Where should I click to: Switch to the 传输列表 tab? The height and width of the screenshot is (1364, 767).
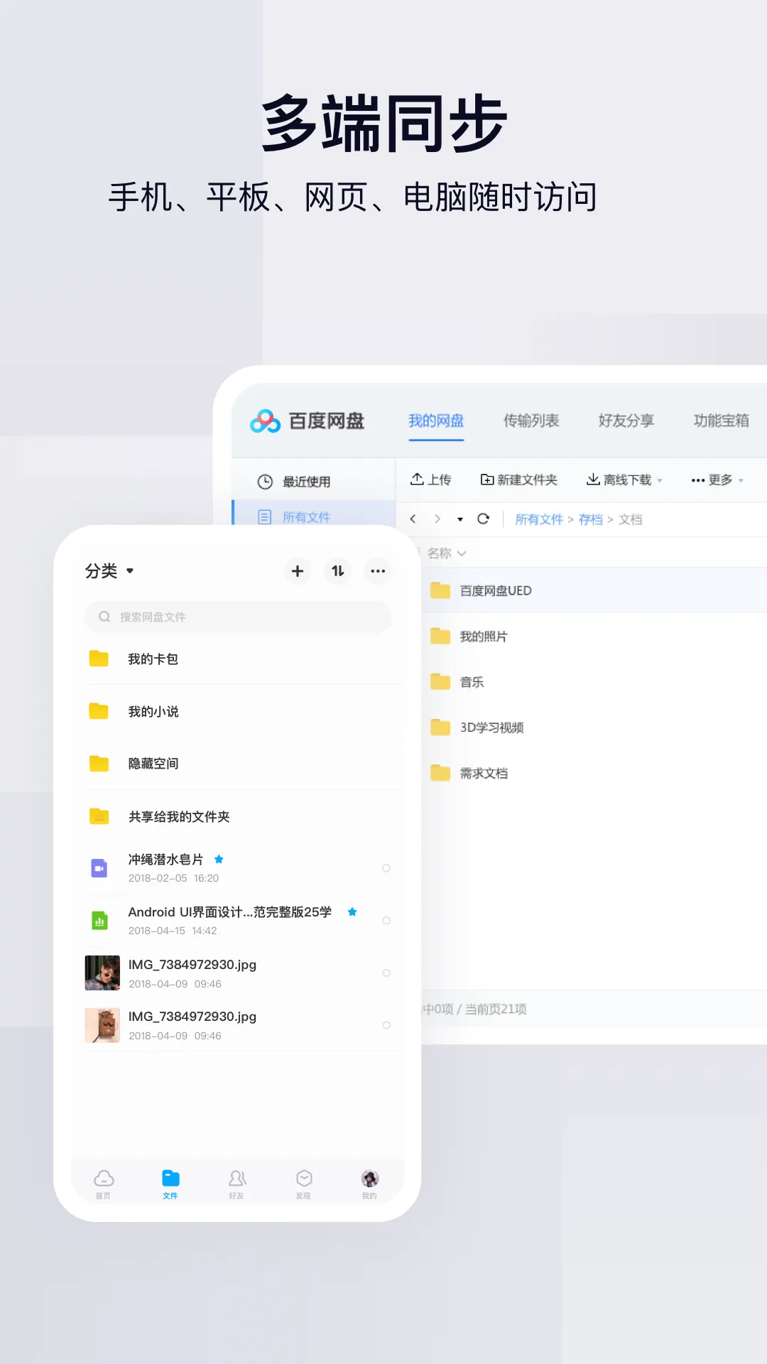click(531, 421)
